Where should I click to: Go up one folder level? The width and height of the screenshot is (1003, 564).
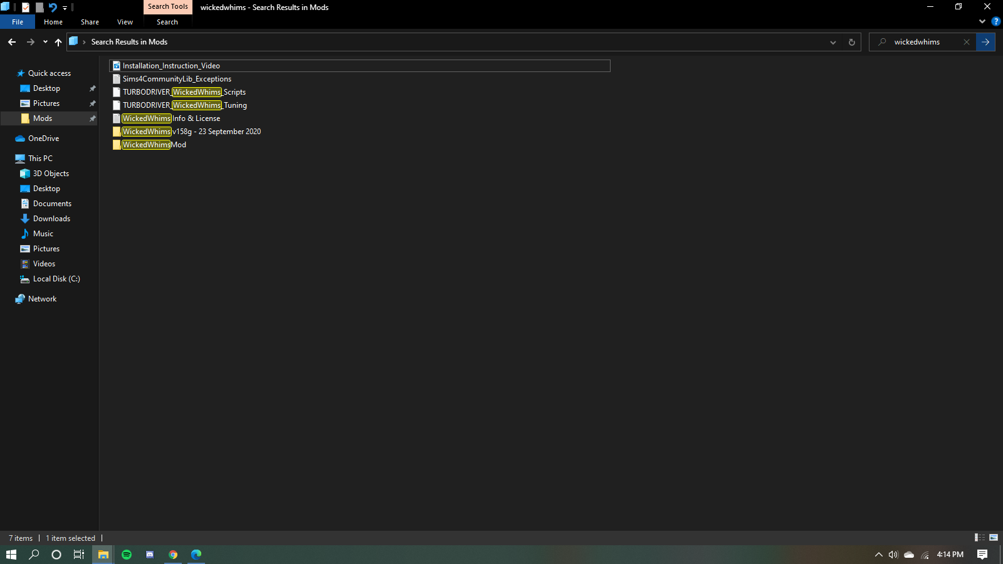click(58, 42)
